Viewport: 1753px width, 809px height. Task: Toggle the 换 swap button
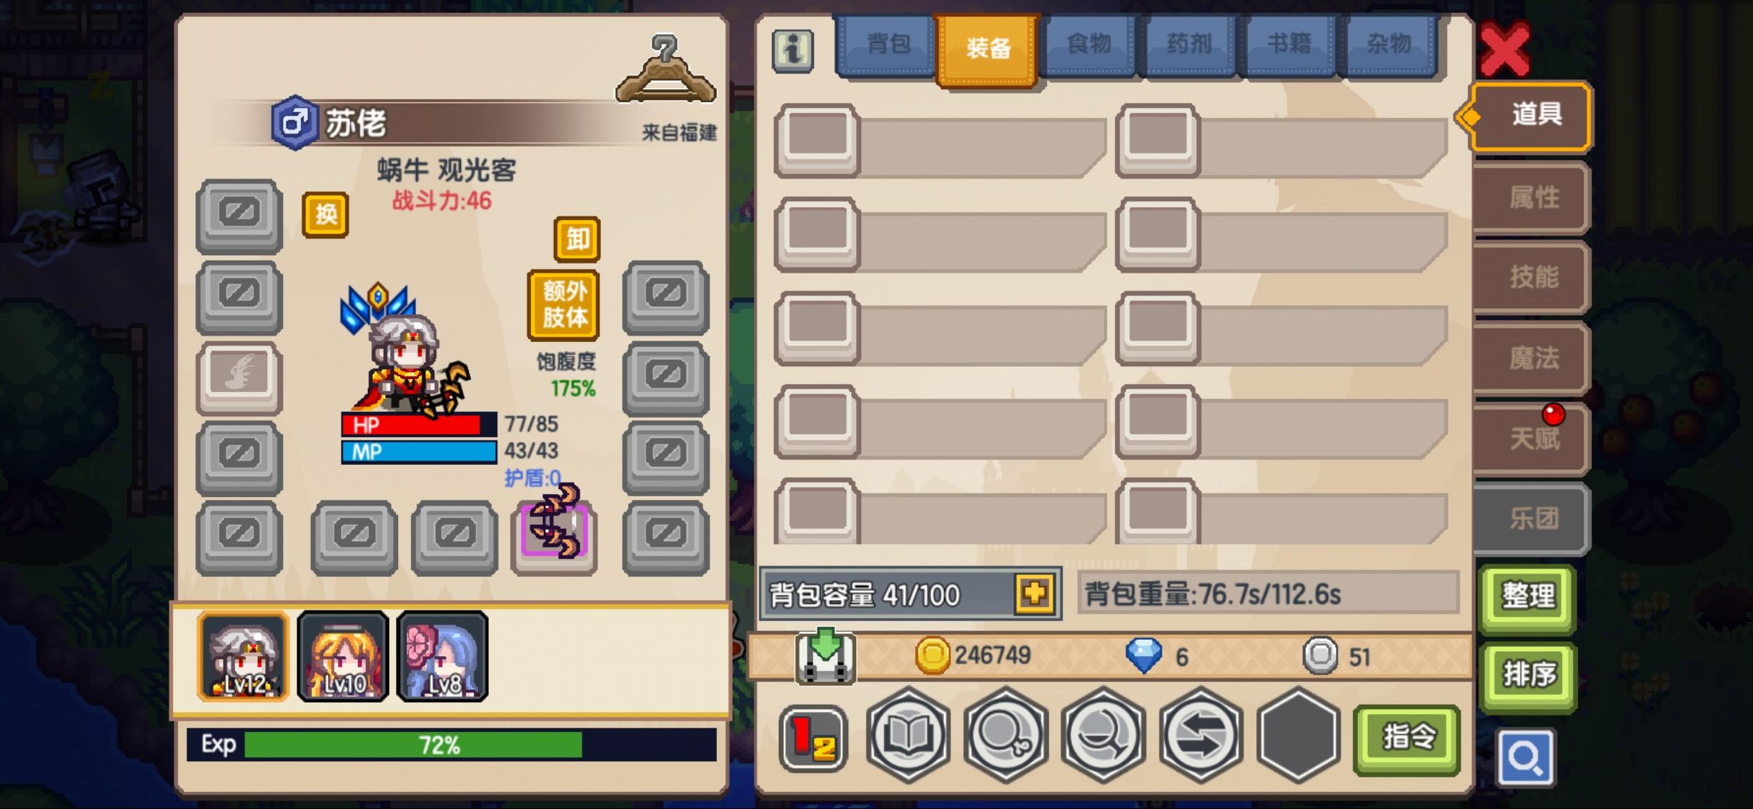click(x=325, y=213)
